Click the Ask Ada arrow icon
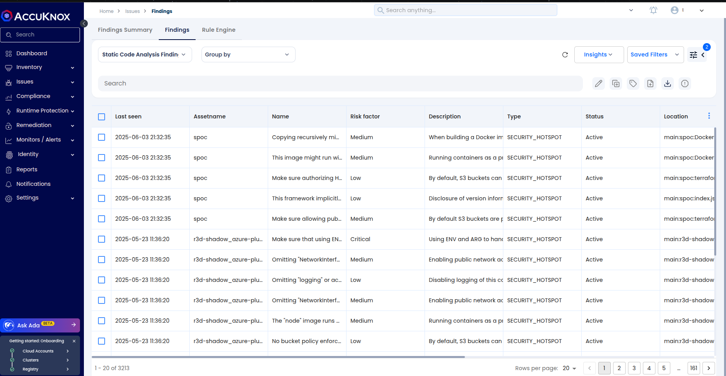 click(x=73, y=325)
